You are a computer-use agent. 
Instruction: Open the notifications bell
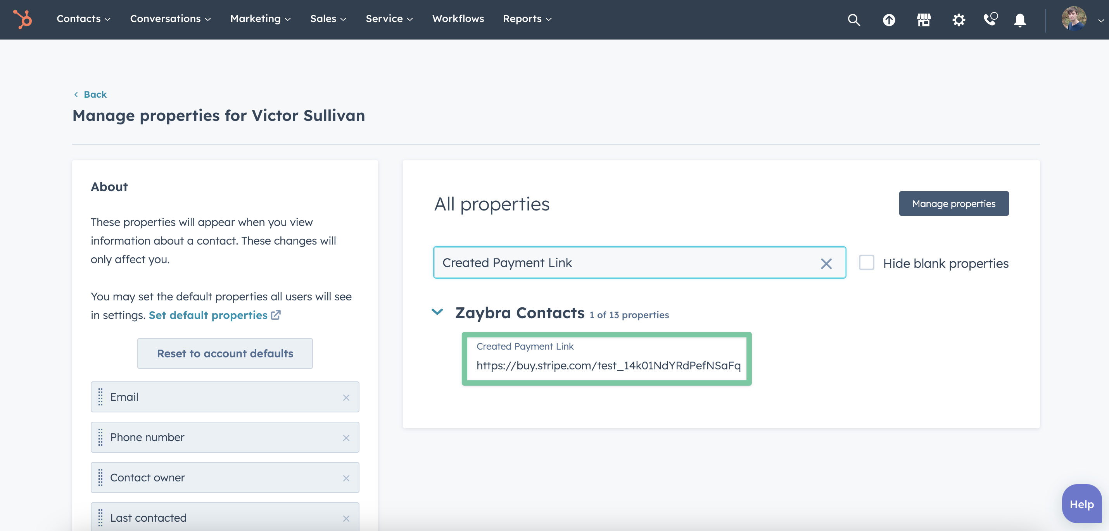tap(1019, 20)
